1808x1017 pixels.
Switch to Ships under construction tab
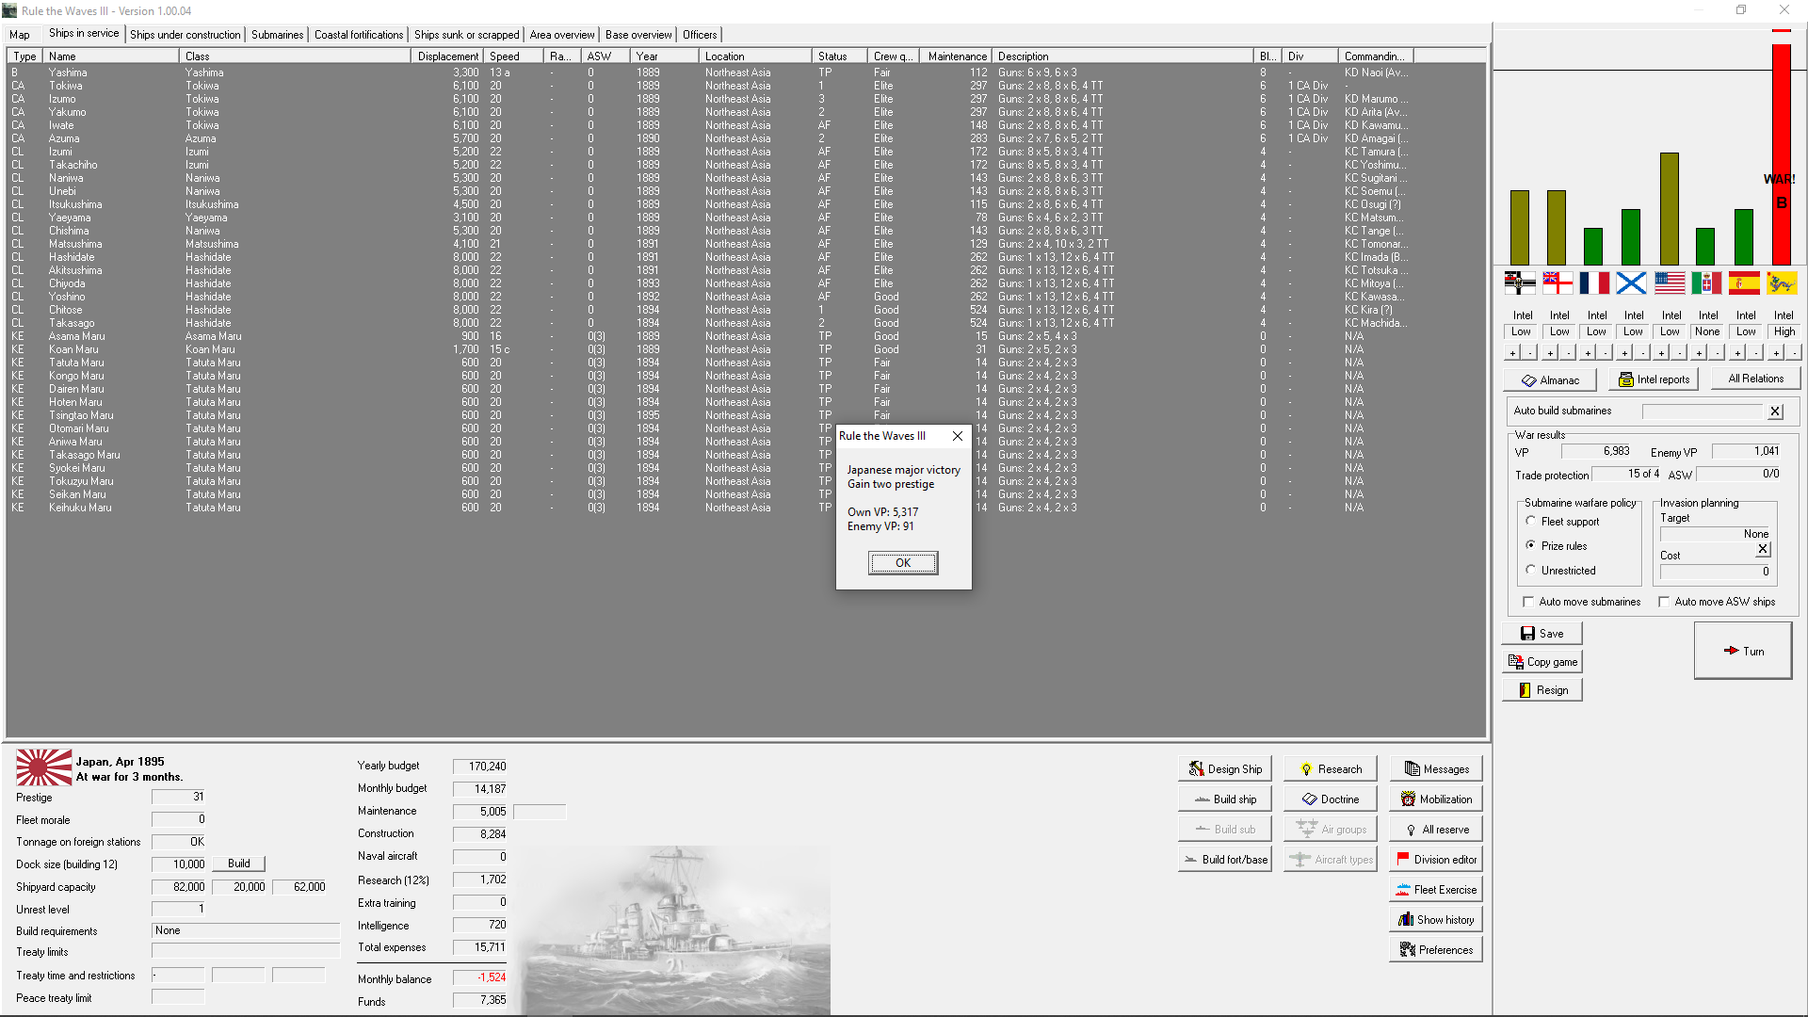(185, 35)
